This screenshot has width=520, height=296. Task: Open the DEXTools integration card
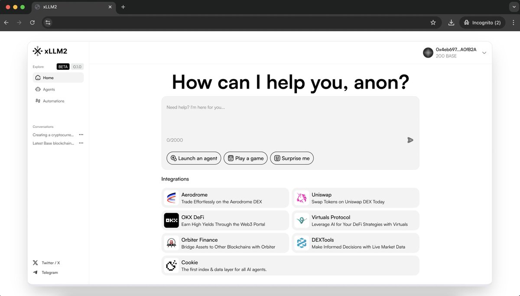point(355,243)
